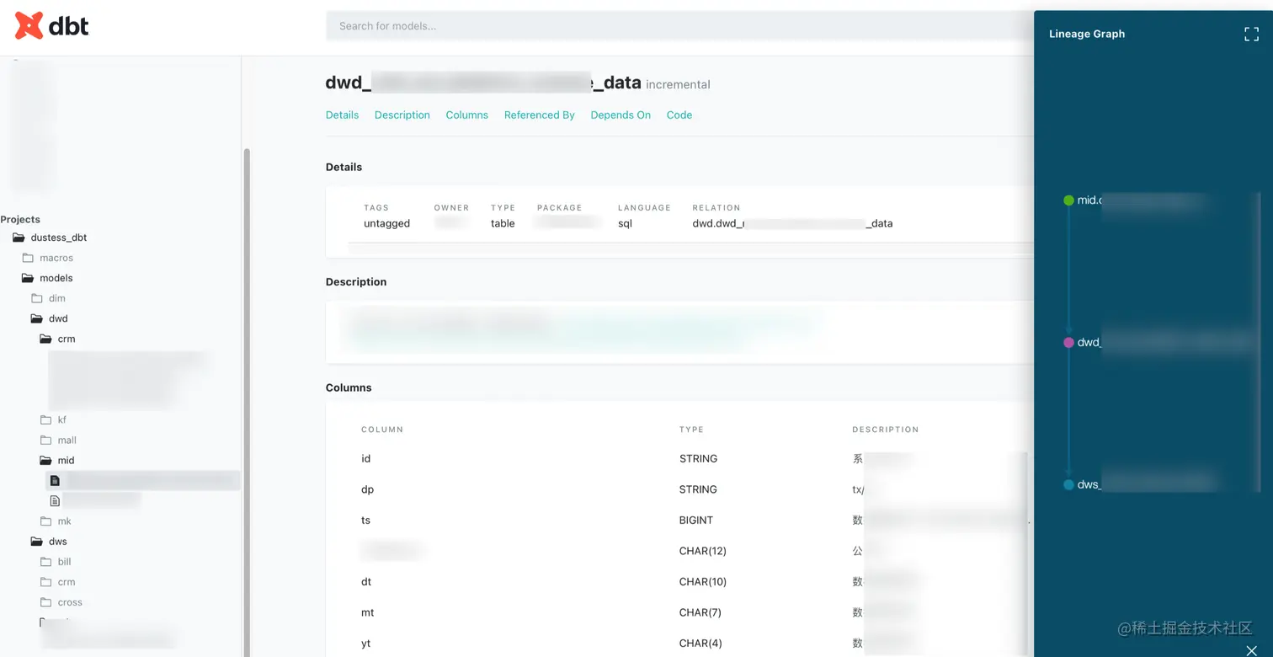This screenshot has width=1273, height=657.
Task: Click the CHAR(4) type cell
Action: pyautogui.click(x=700, y=644)
